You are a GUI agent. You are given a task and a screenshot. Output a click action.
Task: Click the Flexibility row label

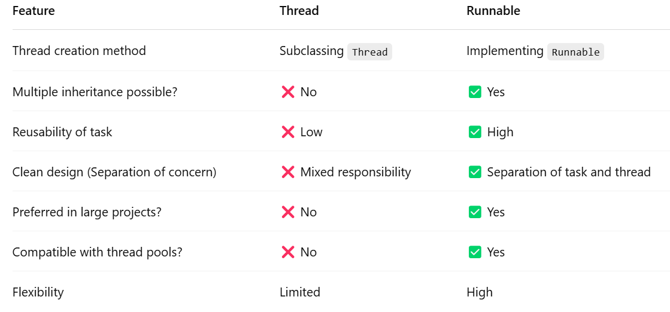point(38,292)
